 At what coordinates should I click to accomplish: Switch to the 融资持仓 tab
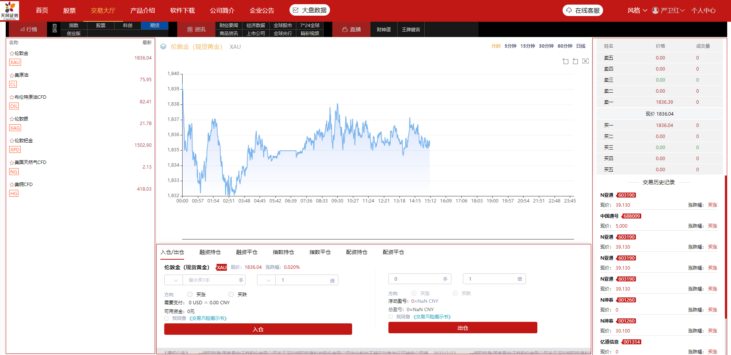point(210,252)
